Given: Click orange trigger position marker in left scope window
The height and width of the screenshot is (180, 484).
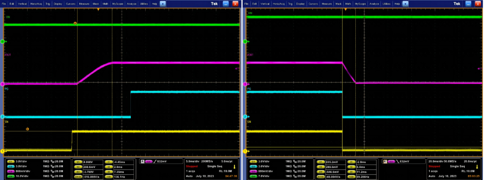Looking at the screenshot, I should (98, 10).
